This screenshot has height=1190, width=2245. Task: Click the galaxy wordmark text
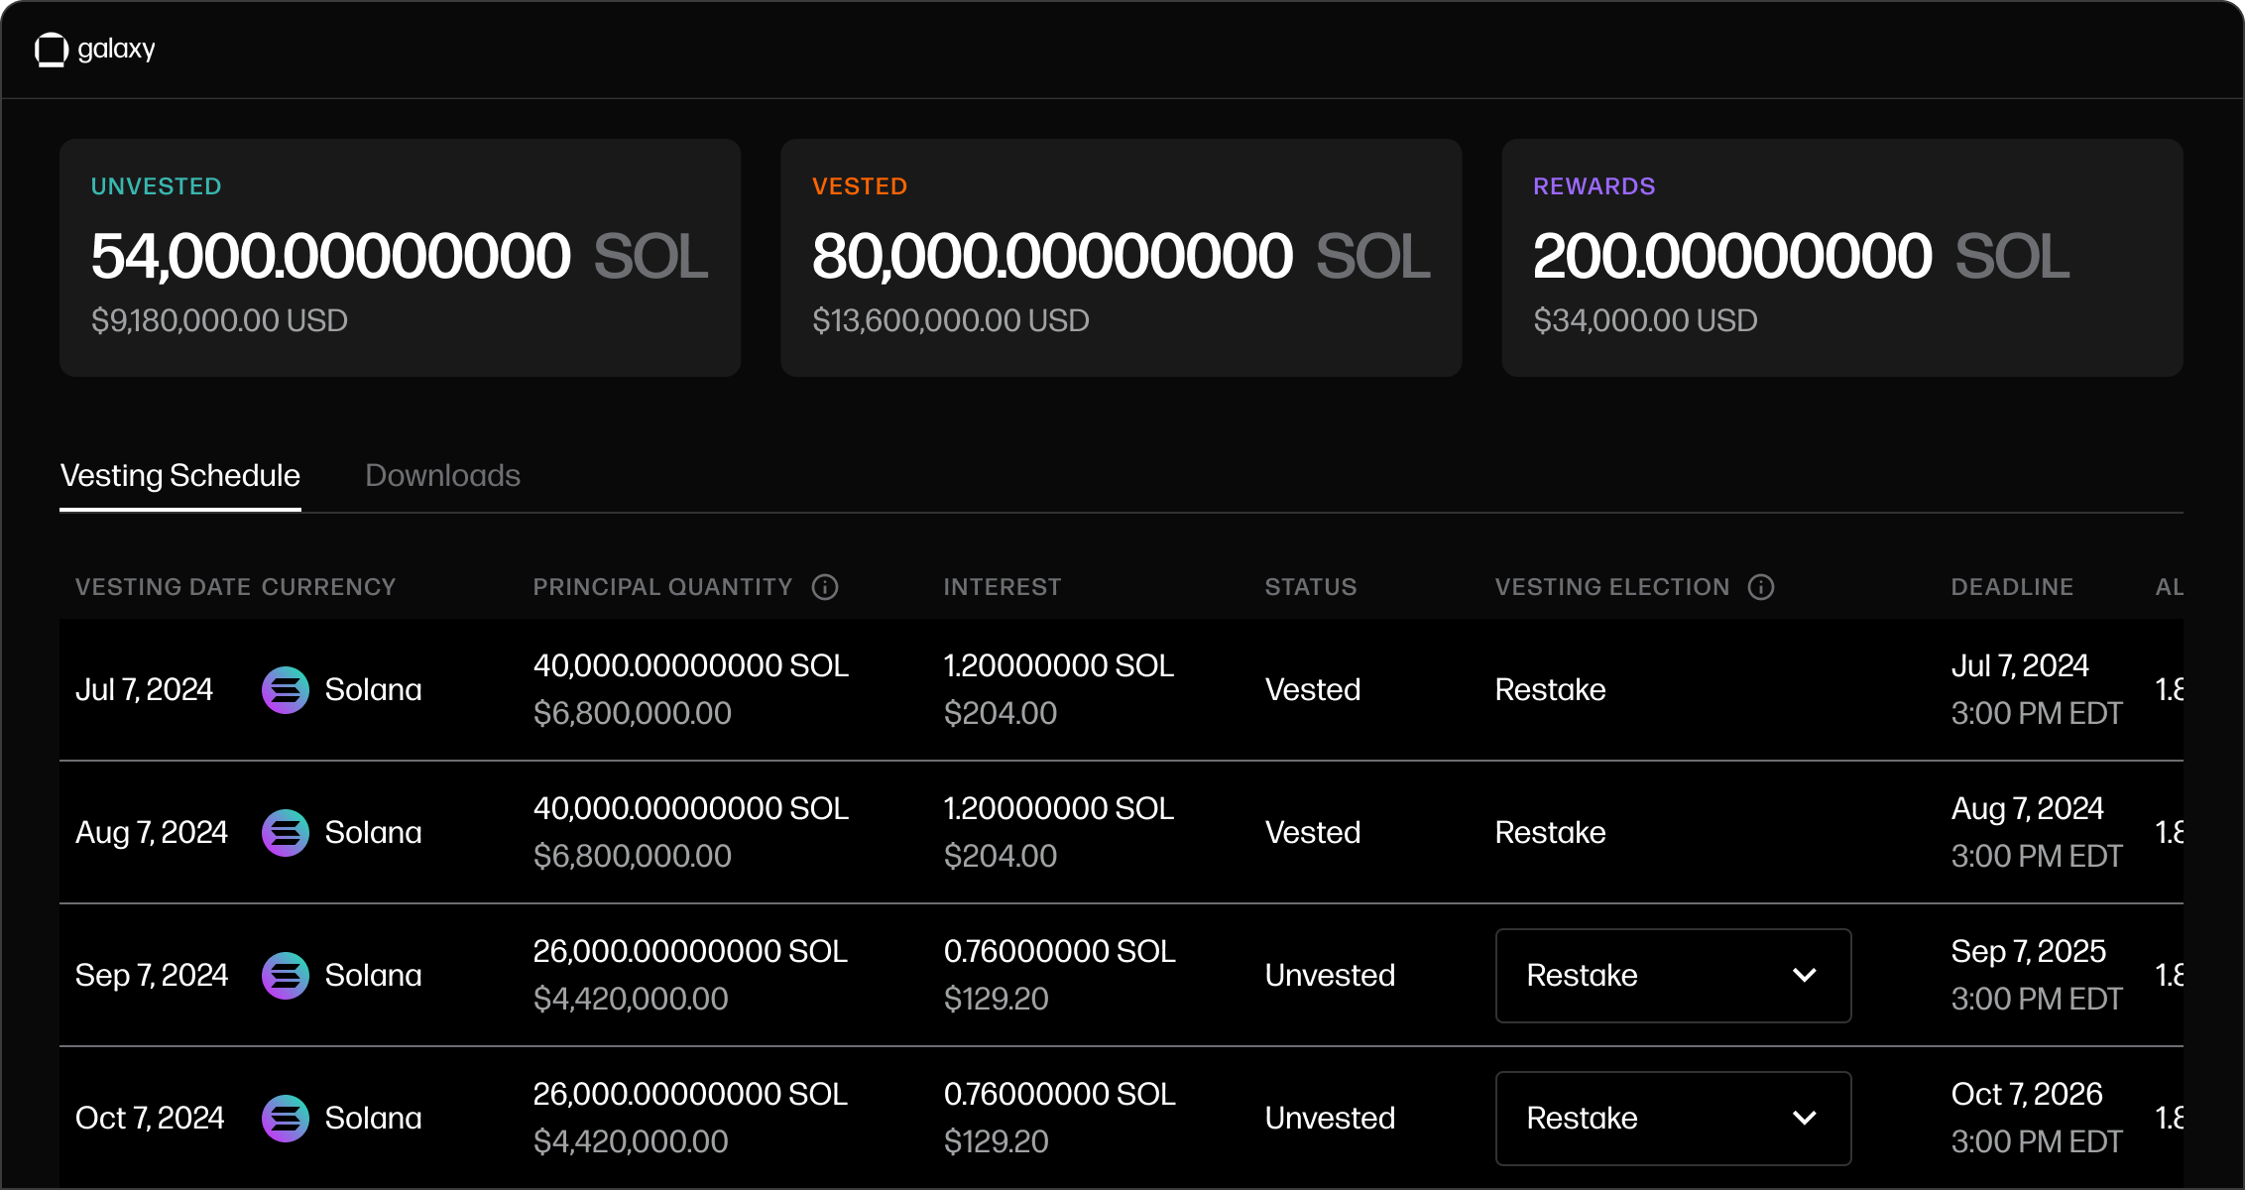(117, 49)
